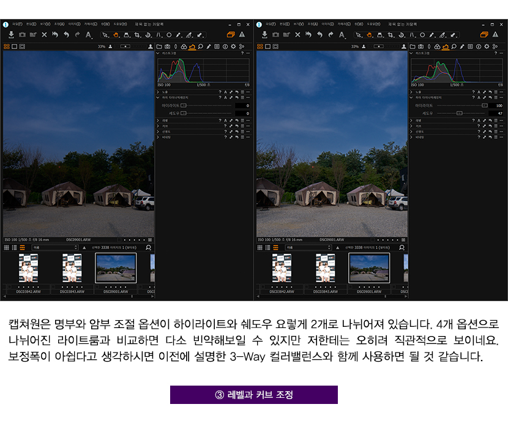Collapse the 히스토그램 panel in left window

tap(159, 53)
